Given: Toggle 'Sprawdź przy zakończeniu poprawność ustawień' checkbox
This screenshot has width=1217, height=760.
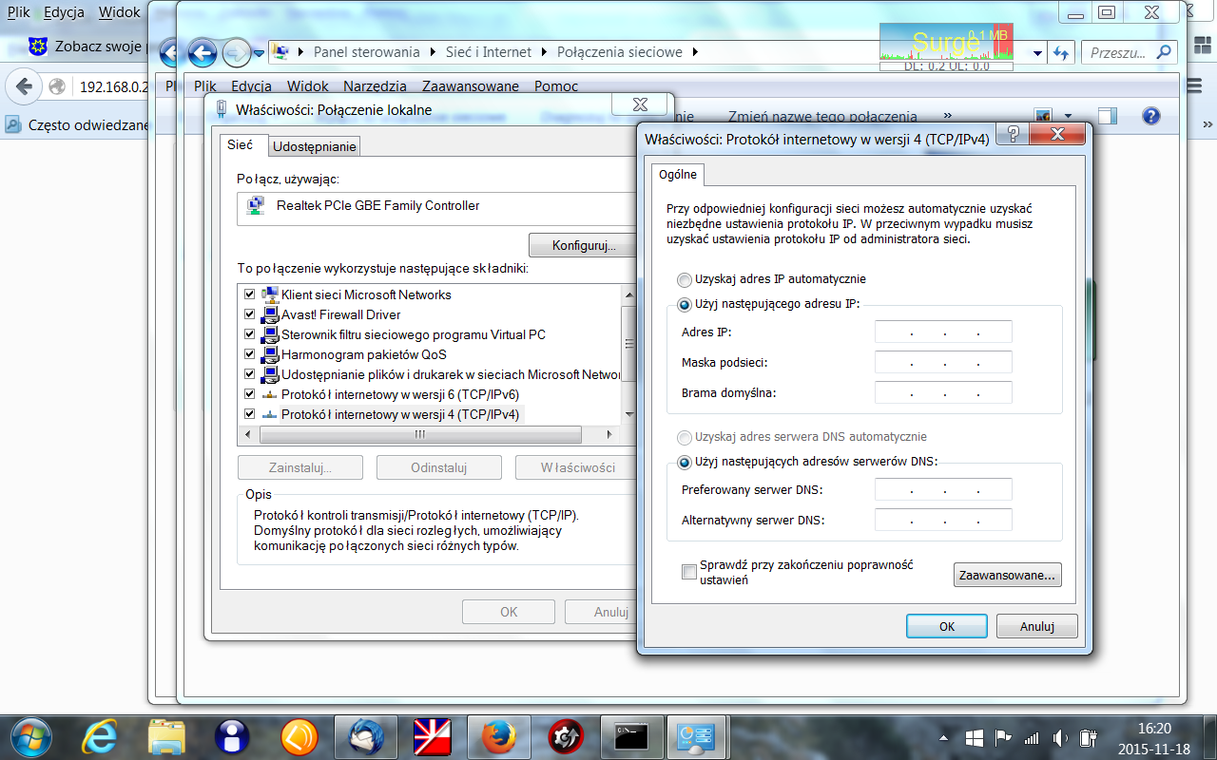Looking at the screenshot, I should (689, 572).
